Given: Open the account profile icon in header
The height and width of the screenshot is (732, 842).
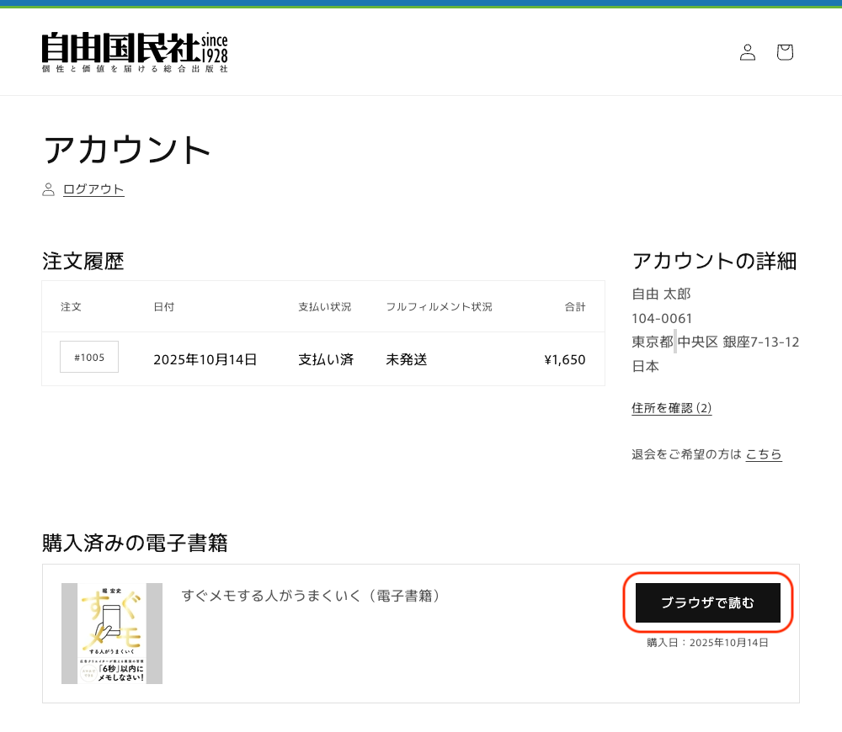Looking at the screenshot, I should (x=748, y=52).
